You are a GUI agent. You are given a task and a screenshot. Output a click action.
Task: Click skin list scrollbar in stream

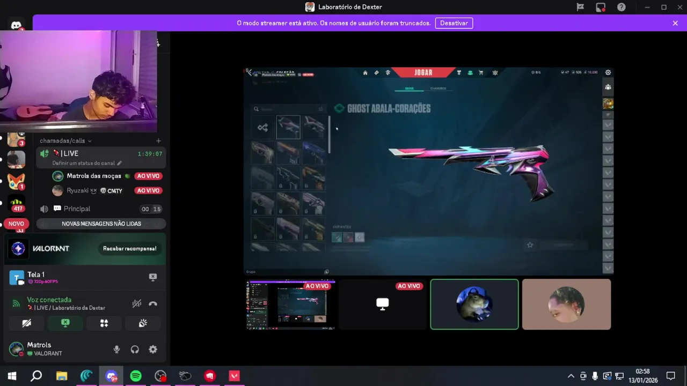tap(329, 135)
